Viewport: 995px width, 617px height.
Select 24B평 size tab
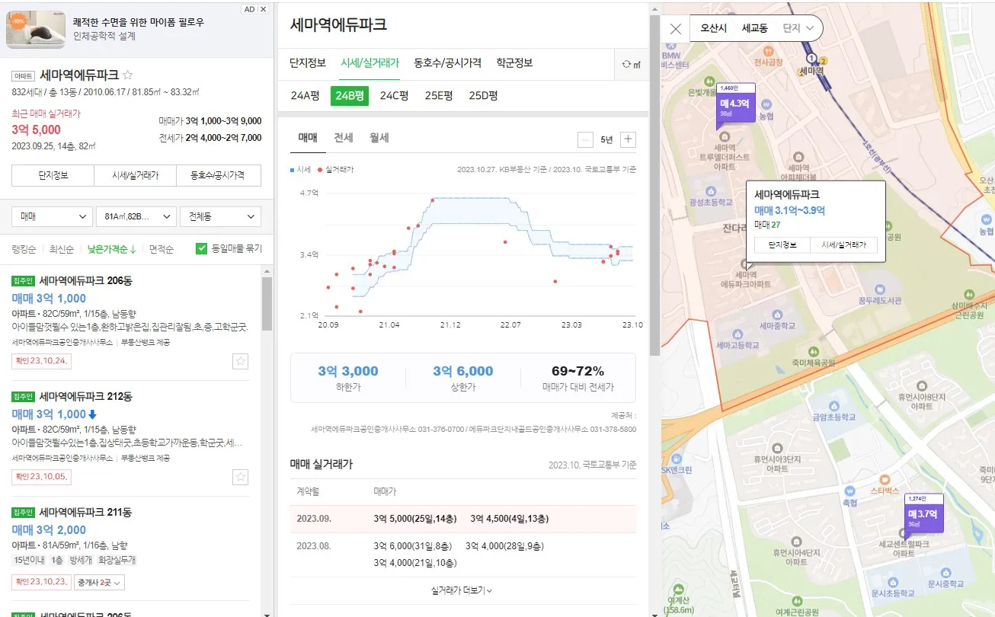350,96
